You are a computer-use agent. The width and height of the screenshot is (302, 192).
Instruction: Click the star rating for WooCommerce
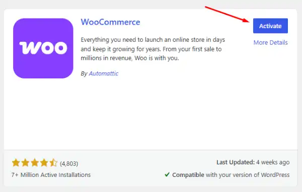coord(35,163)
